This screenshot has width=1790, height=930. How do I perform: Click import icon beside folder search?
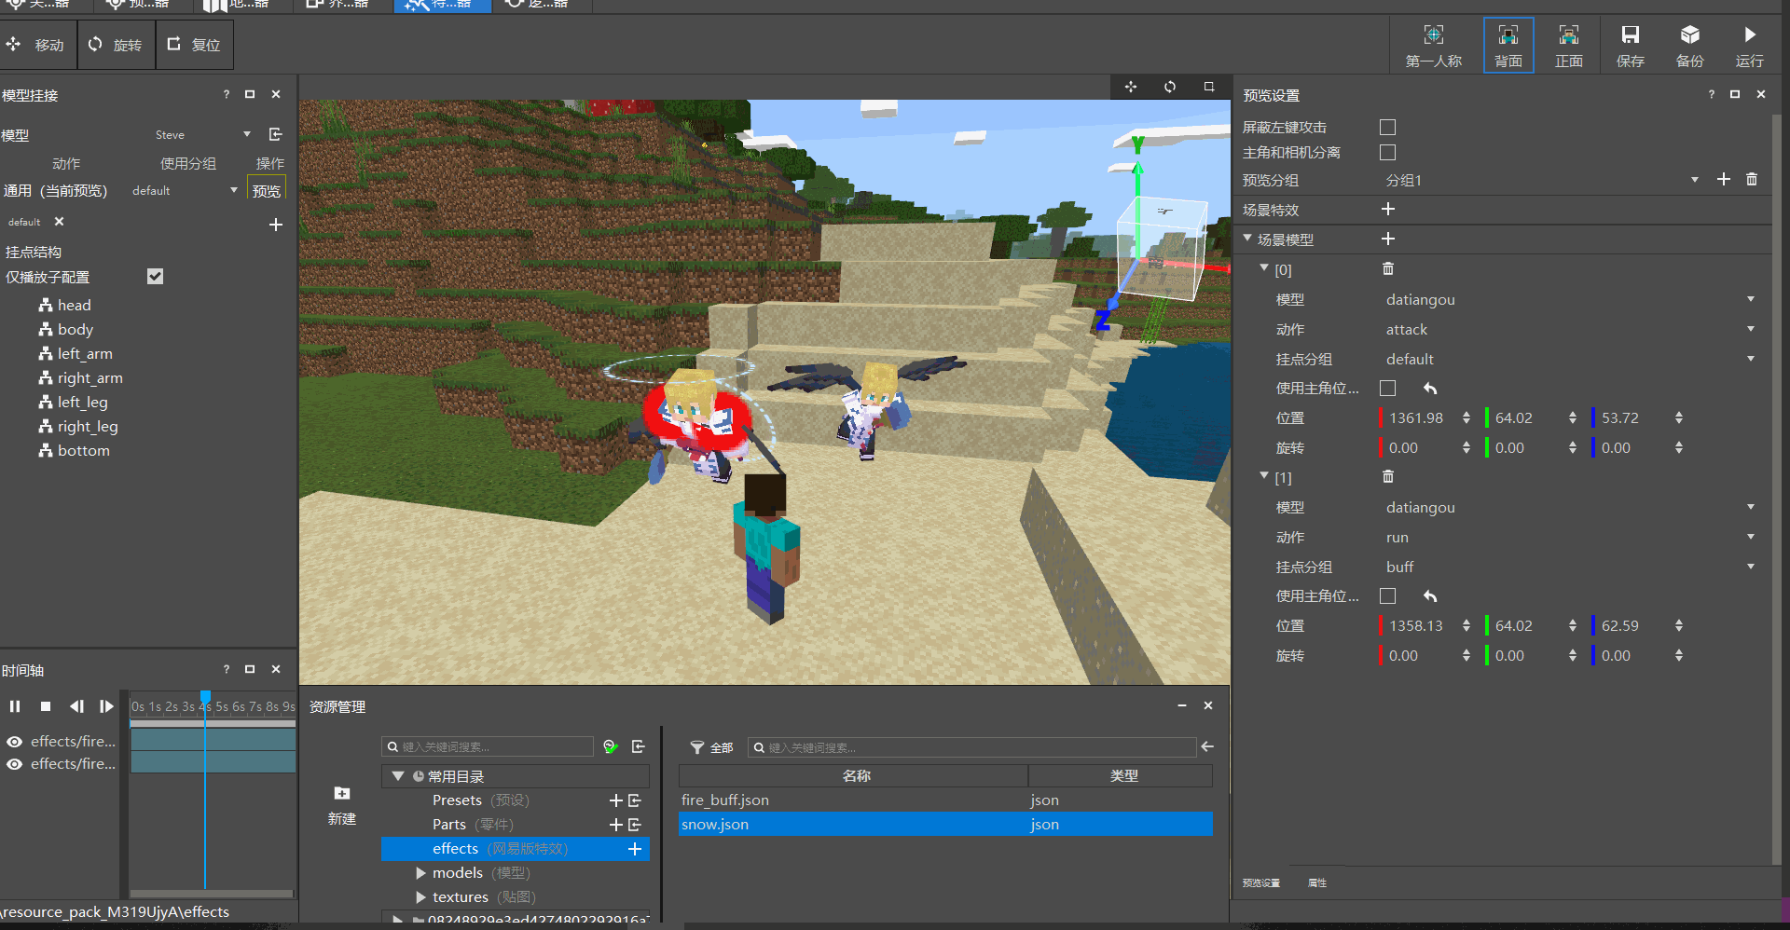click(639, 746)
